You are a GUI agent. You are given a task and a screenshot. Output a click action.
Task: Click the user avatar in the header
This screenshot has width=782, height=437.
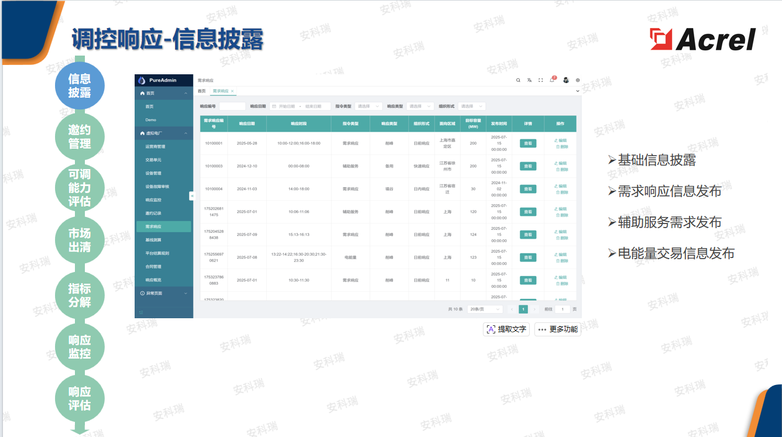pos(566,80)
